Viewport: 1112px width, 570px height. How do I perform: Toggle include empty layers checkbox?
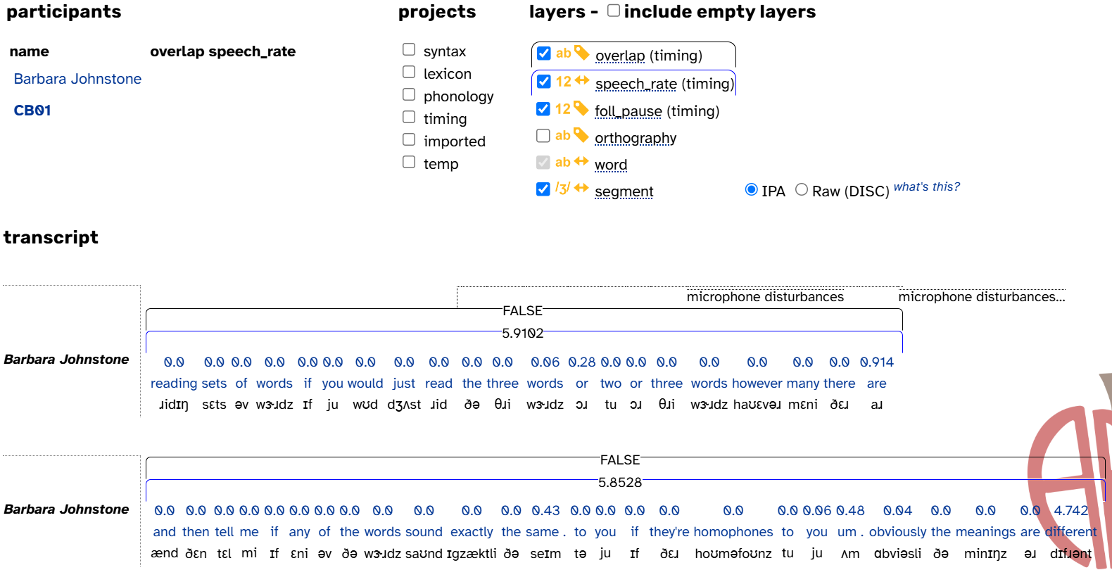(614, 11)
